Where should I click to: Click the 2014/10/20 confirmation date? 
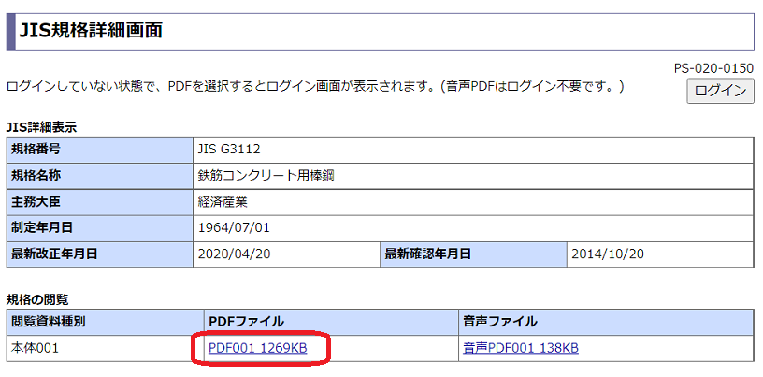608,254
